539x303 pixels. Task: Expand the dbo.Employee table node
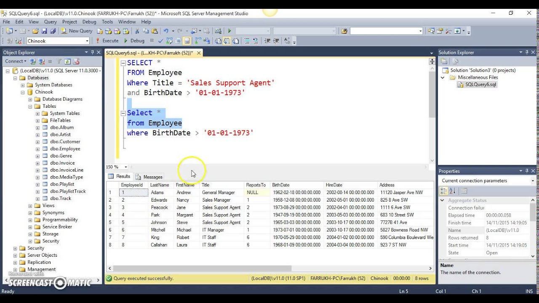pos(37,149)
